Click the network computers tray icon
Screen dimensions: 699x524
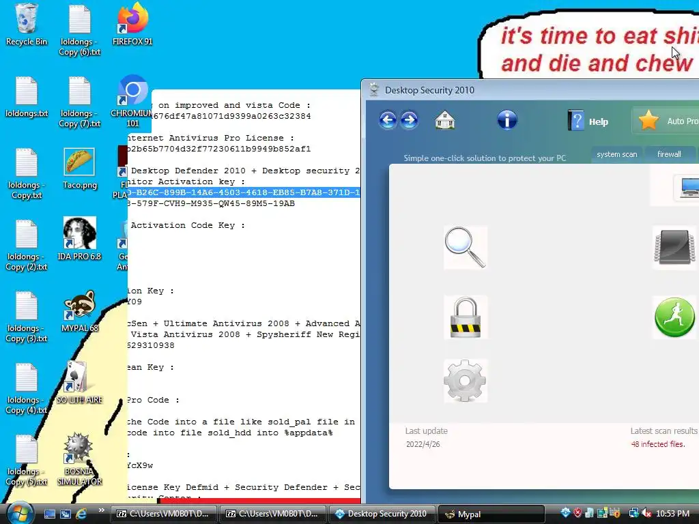[x=633, y=513]
